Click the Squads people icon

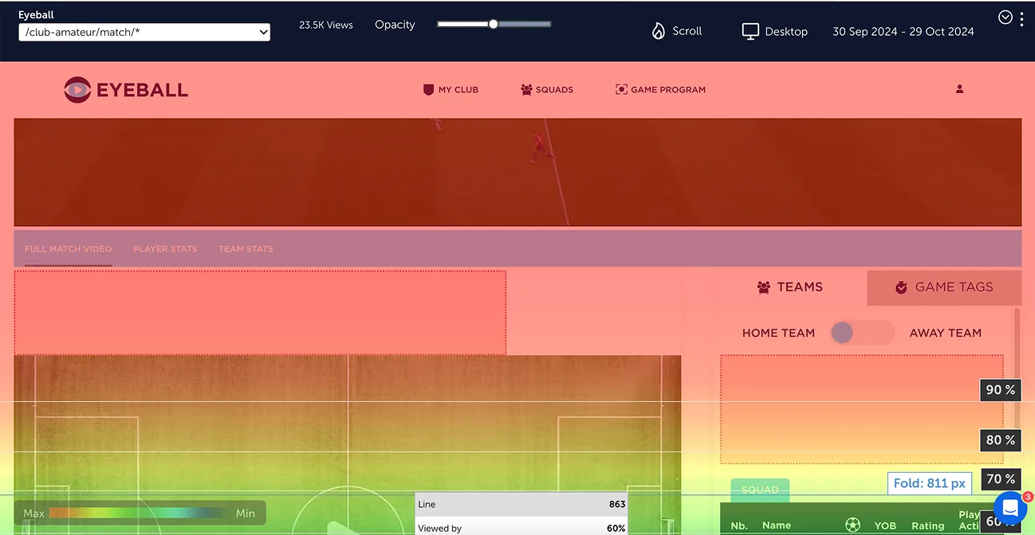(526, 90)
